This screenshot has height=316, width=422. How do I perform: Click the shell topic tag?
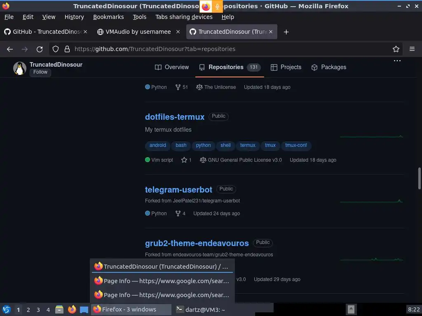pyautogui.click(x=225, y=145)
